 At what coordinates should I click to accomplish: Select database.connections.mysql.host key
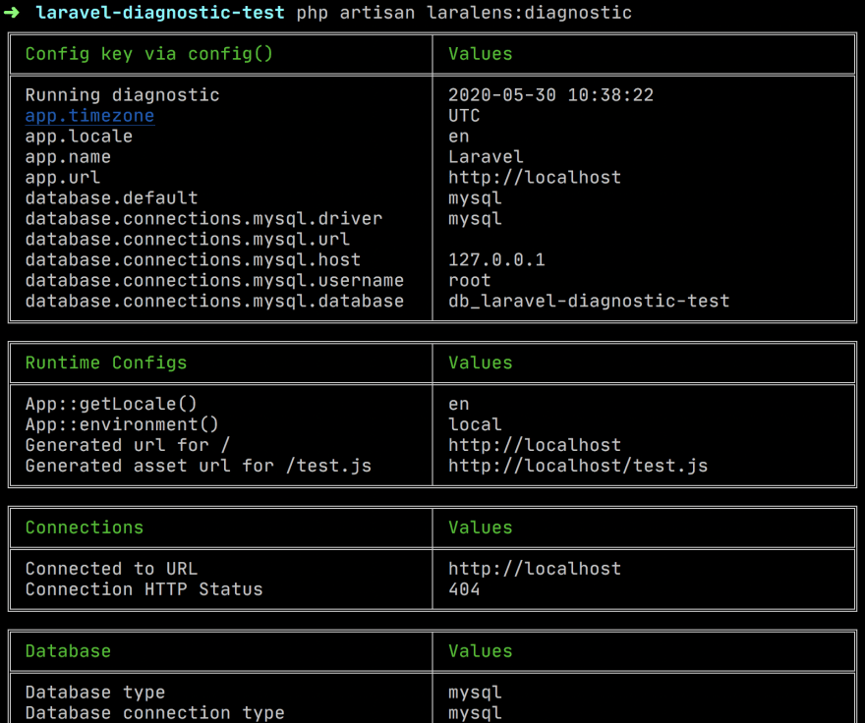click(x=193, y=259)
